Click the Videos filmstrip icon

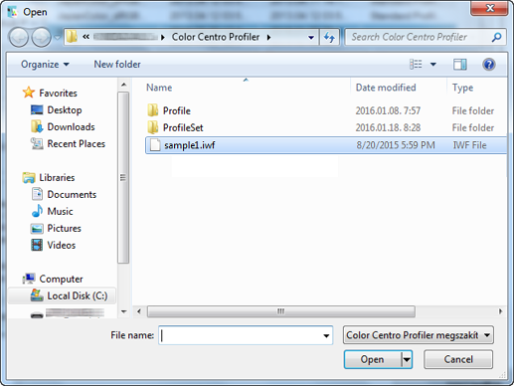point(37,245)
